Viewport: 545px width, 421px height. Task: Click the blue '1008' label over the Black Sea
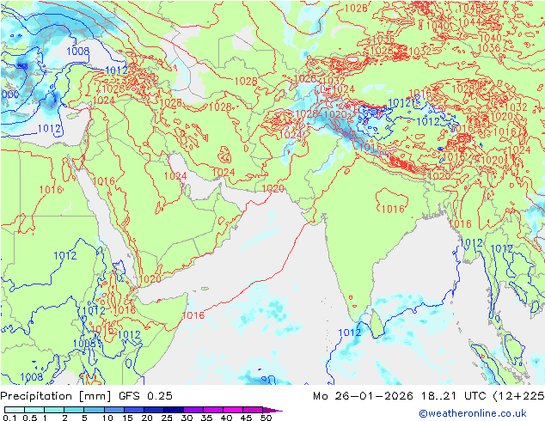coord(78,52)
